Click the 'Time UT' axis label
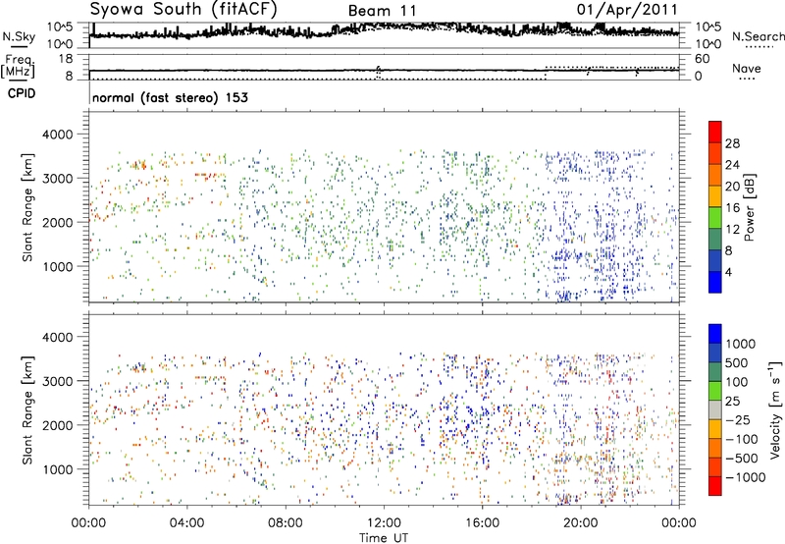This screenshot has height=544, width=785. (384, 538)
